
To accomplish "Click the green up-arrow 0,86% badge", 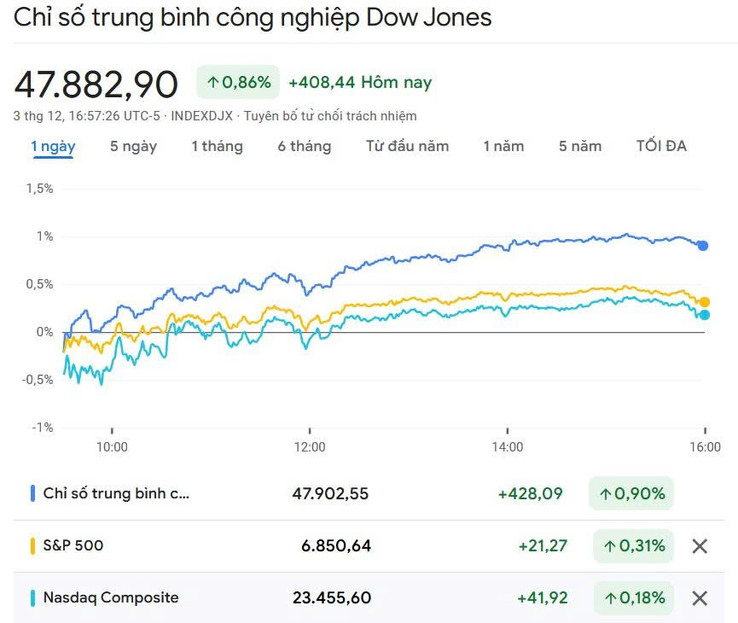I will pyautogui.click(x=238, y=82).
